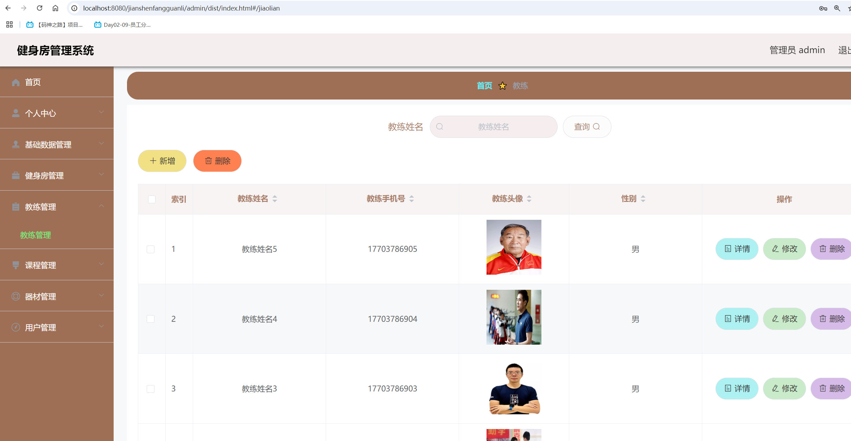Screen dimensions: 851x441
Task: View site information icon in address bar
Action: click(74, 8)
